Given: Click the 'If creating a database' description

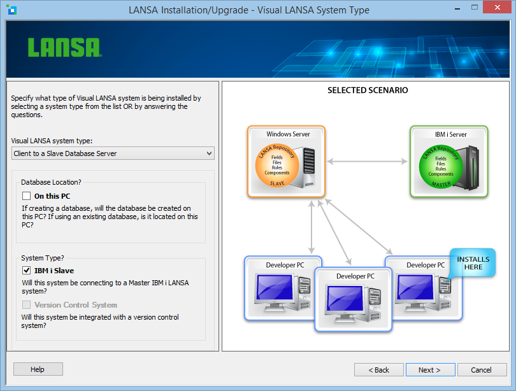Looking at the screenshot, I should pos(110,217).
